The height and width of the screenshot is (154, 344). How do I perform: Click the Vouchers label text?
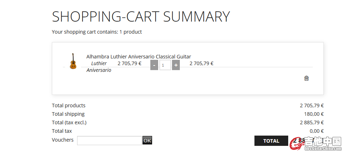click(63, 140)
